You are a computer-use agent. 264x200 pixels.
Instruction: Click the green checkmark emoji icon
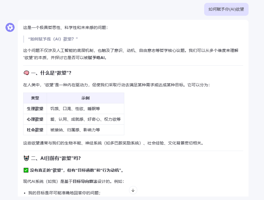click(x=26, y=170)
